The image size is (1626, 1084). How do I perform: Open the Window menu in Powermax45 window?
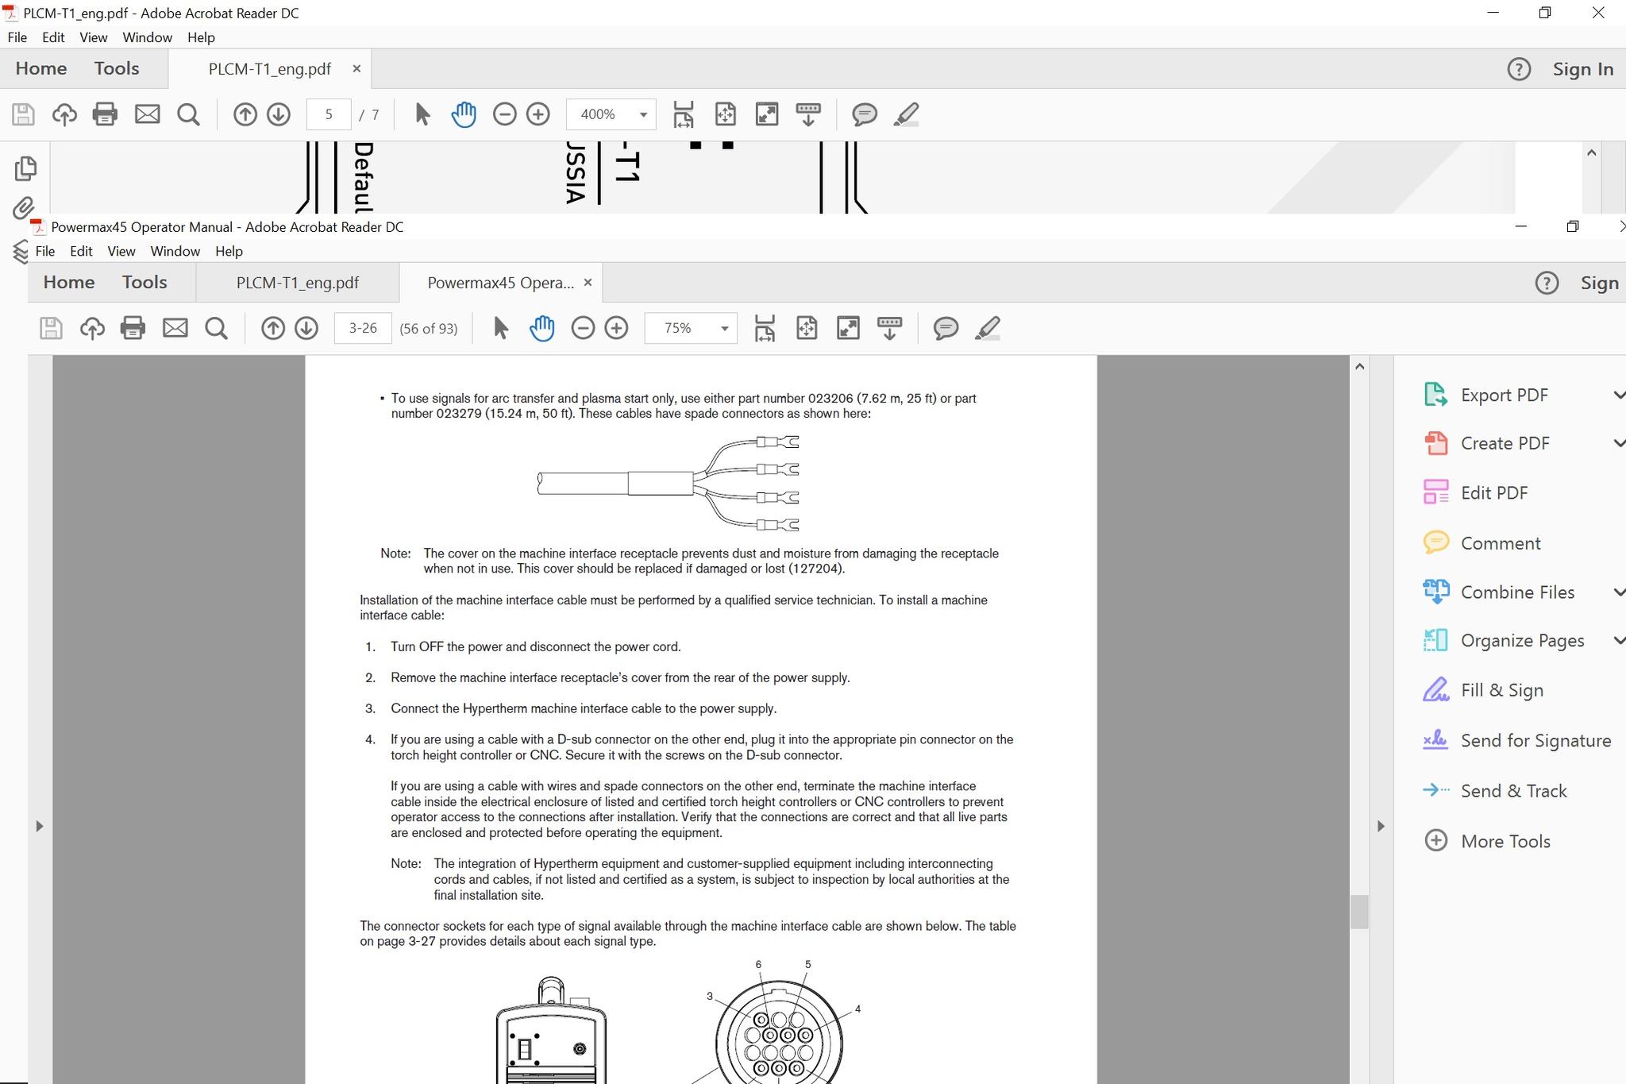point(175,251)
